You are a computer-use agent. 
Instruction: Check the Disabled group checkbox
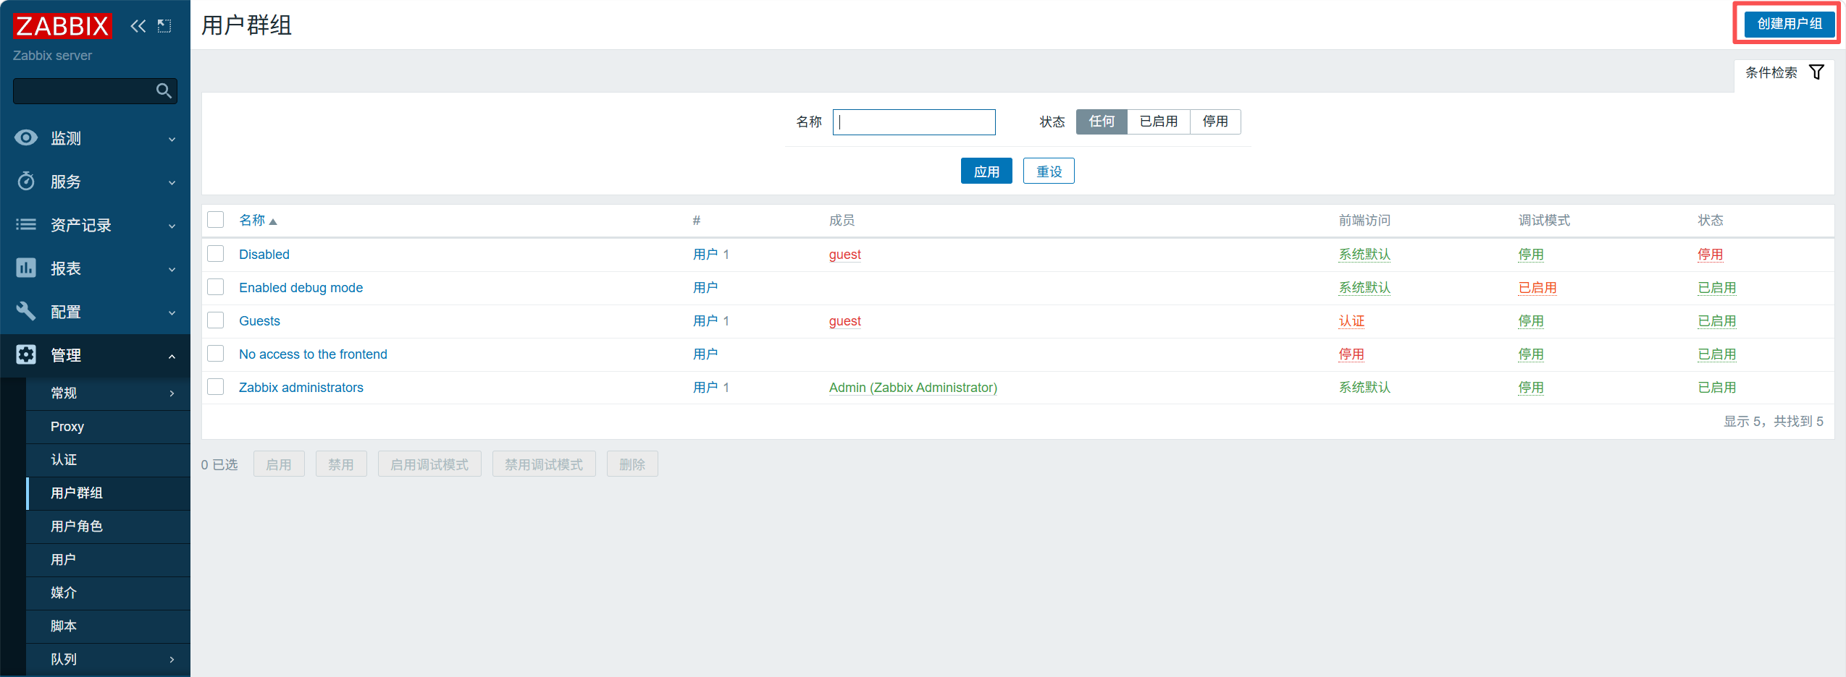tap(216, 254)
